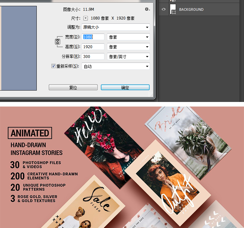Viewport: 244px width, 228px height.
Task: Open the width unit 像素 dropdown
Action: pos(128,37)
